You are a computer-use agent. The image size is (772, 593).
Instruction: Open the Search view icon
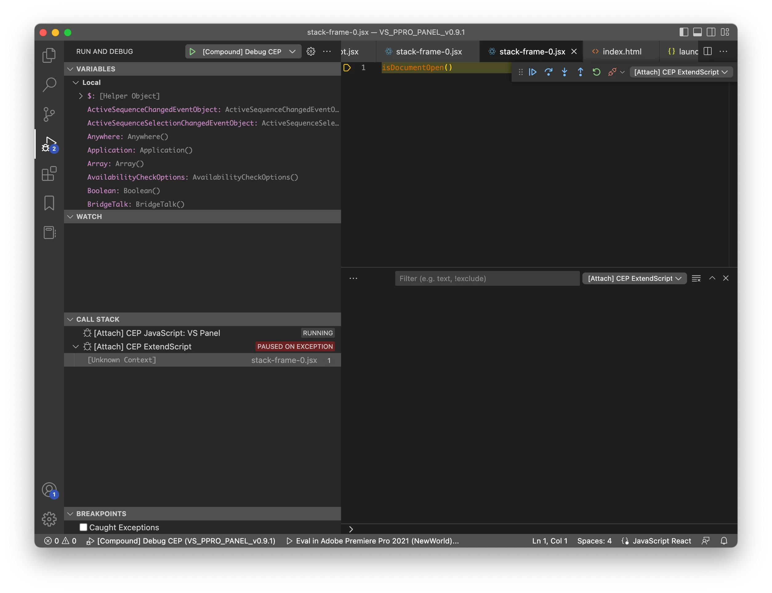[x=49, y=85]
